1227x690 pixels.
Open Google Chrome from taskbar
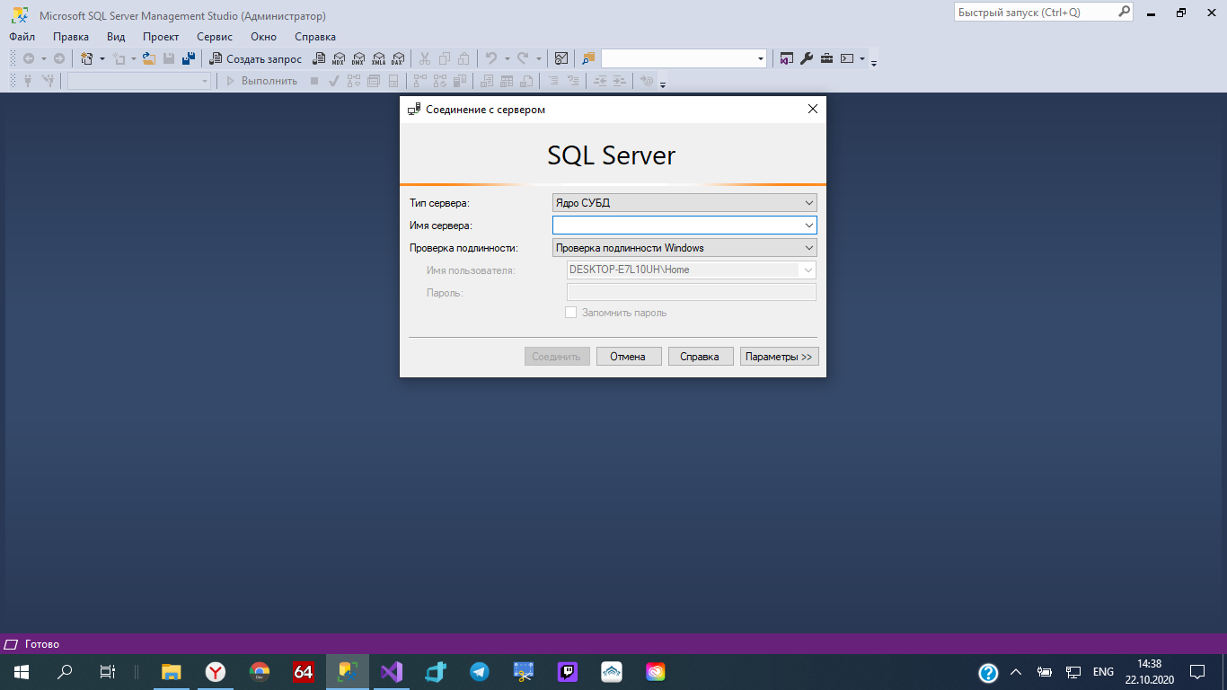260,672
